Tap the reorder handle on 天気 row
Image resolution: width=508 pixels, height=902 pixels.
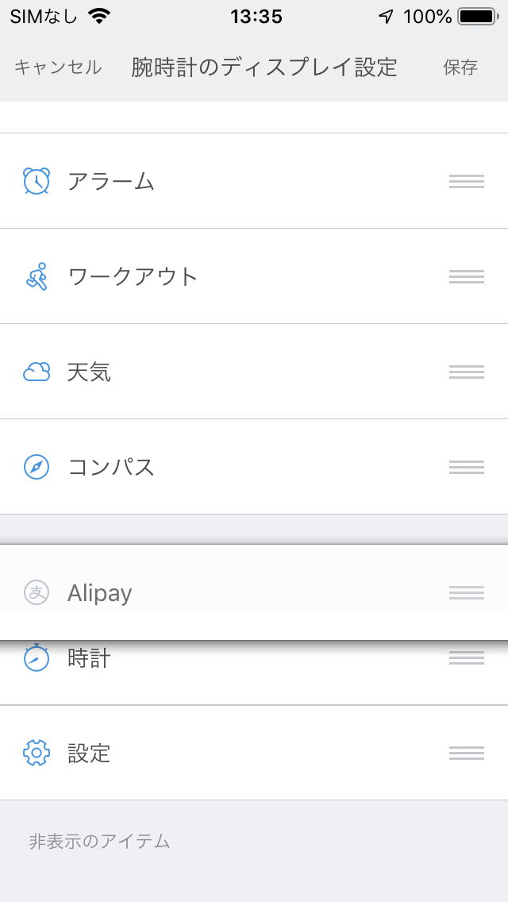[467, 372]
